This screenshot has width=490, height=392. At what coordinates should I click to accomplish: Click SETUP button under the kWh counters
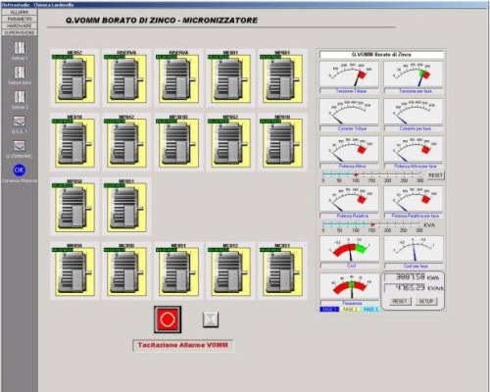point(426,301)
